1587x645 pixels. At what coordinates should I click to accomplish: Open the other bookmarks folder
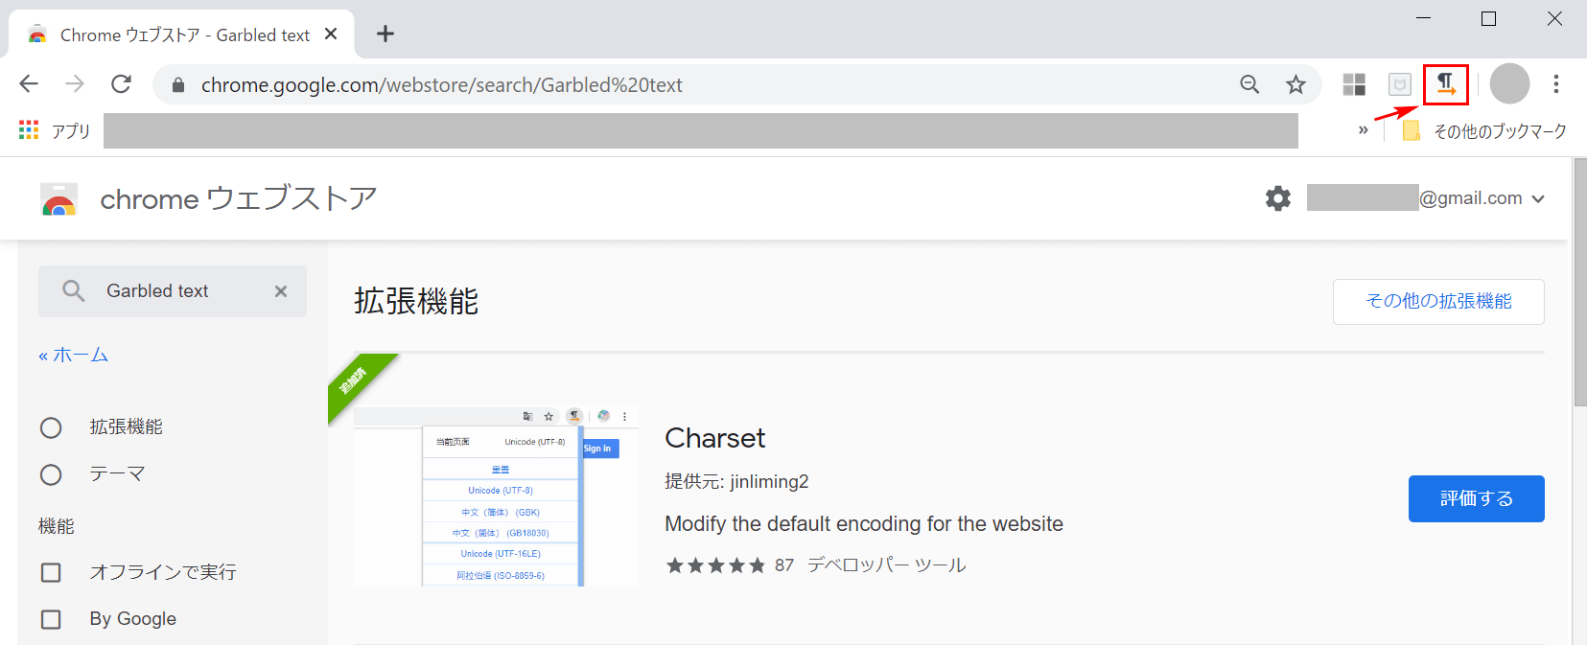click(1483, 131)
